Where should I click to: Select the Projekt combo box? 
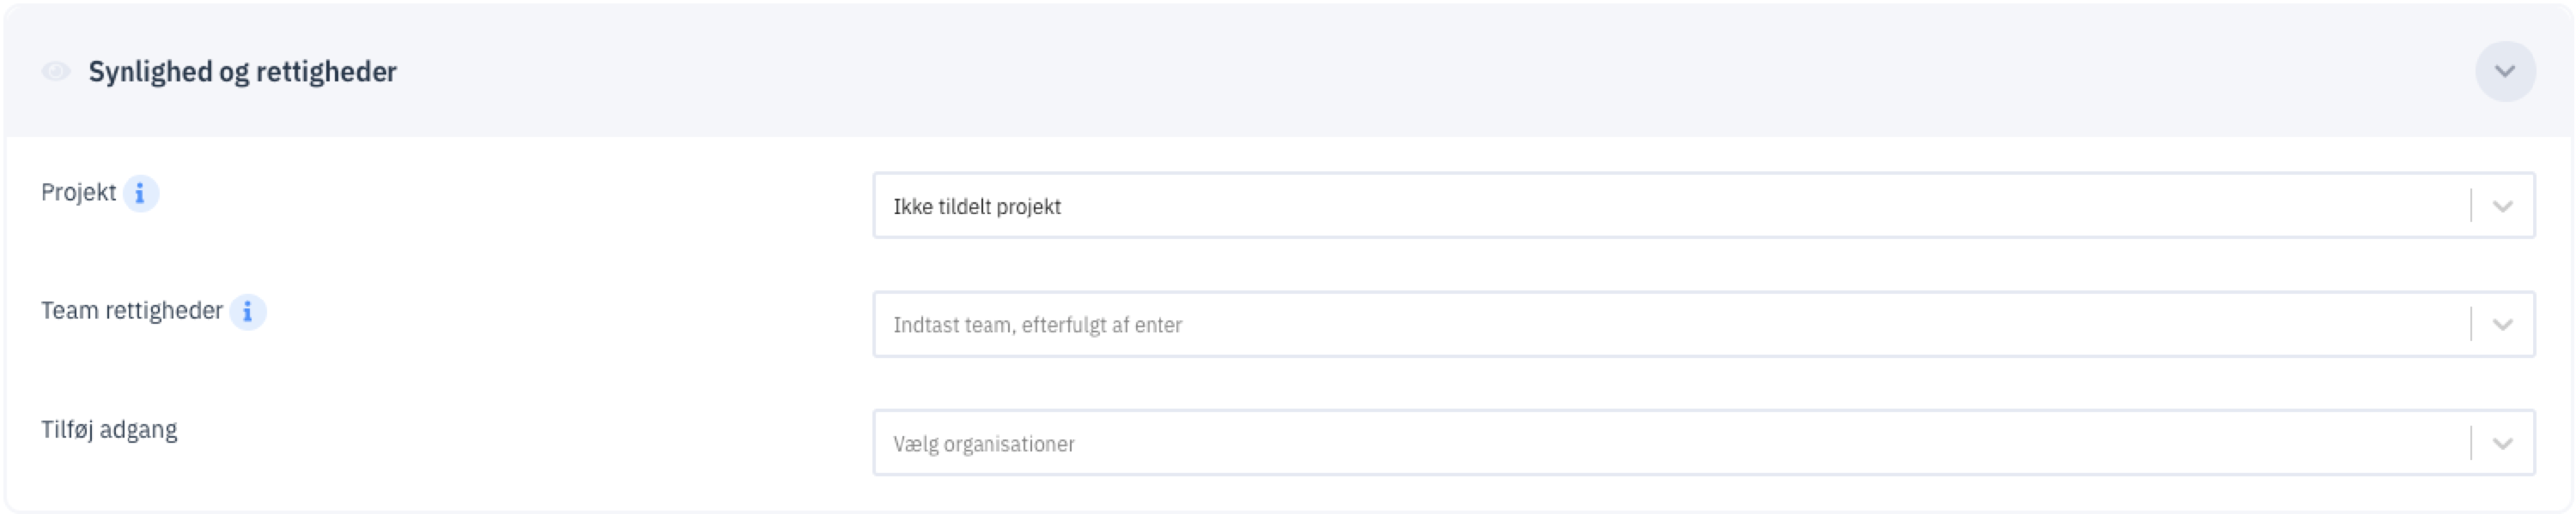(x=1703, y=206)
